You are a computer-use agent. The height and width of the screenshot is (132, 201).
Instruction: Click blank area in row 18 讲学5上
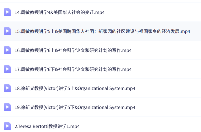click(170, 88)
